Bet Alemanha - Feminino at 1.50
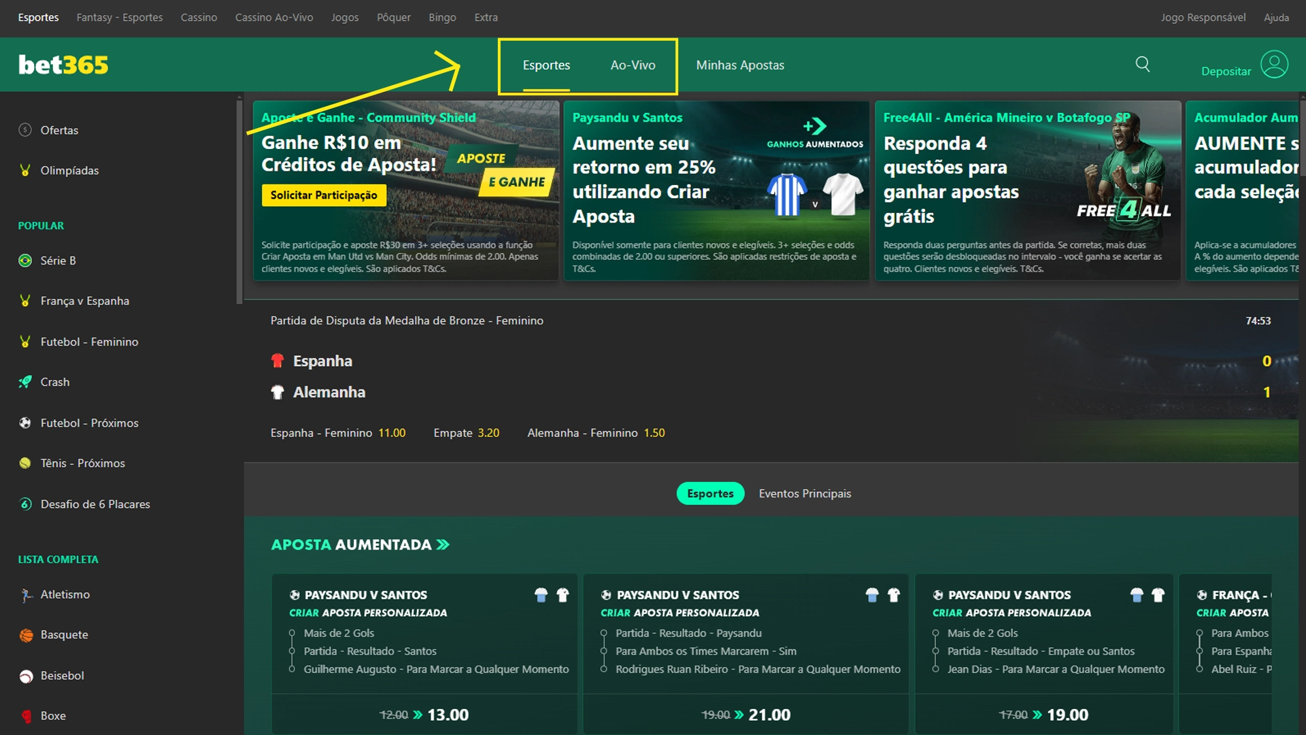 click(x=596, y=433)
